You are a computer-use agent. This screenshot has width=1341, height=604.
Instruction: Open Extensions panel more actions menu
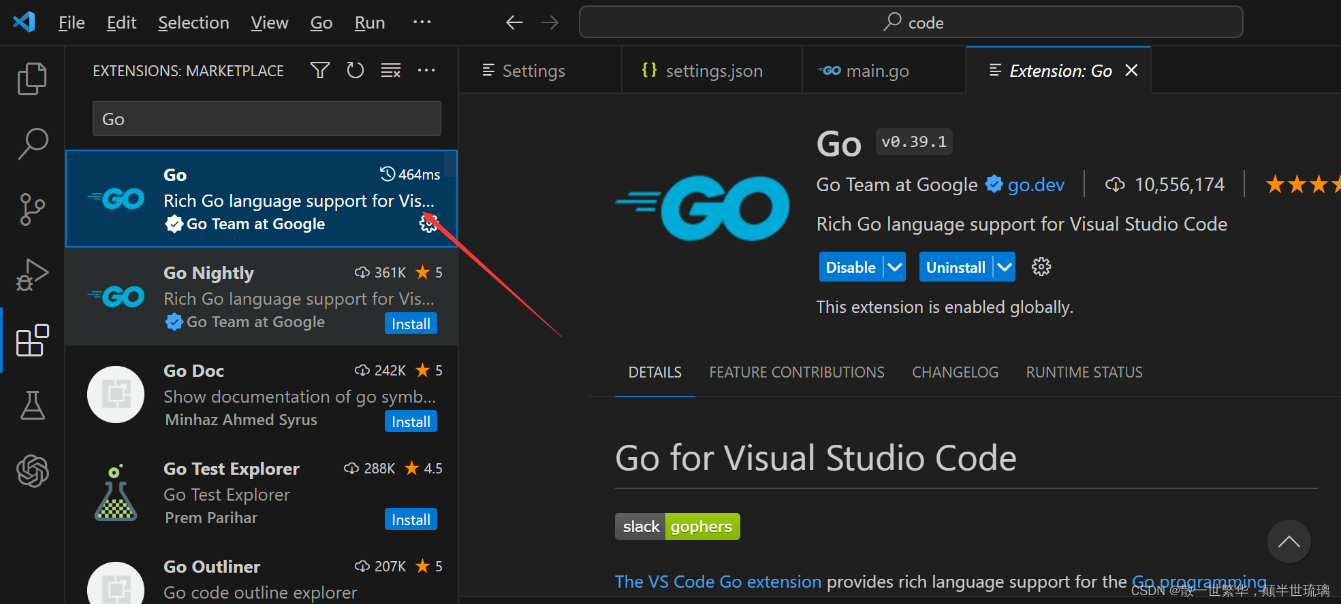(426, 70)
